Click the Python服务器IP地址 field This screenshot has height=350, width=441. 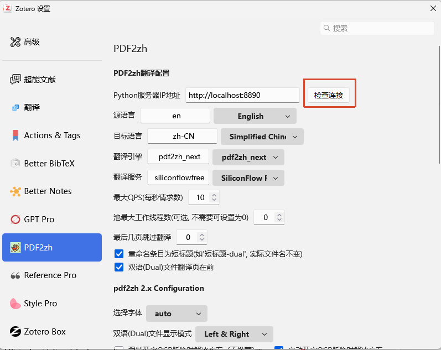click(x=242, y=95)
